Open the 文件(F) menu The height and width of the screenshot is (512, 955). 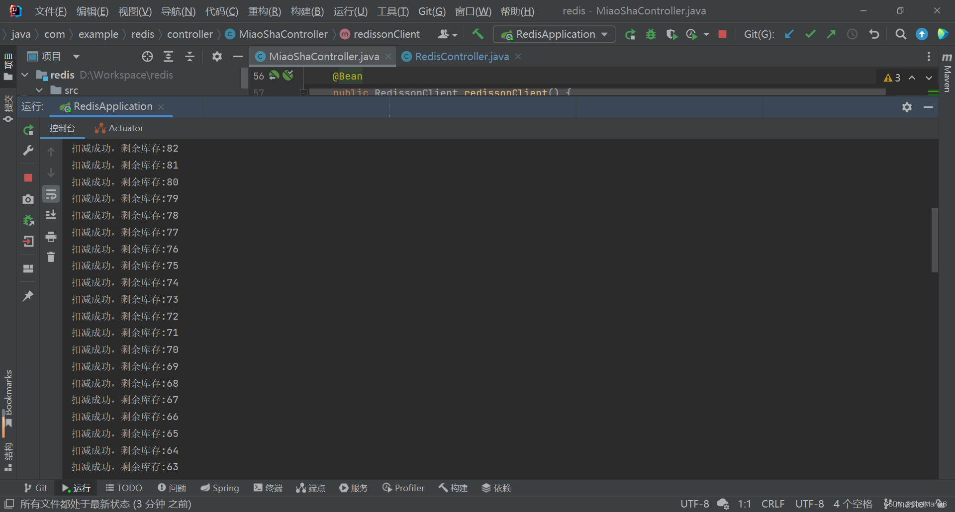(x=50, y=11)
